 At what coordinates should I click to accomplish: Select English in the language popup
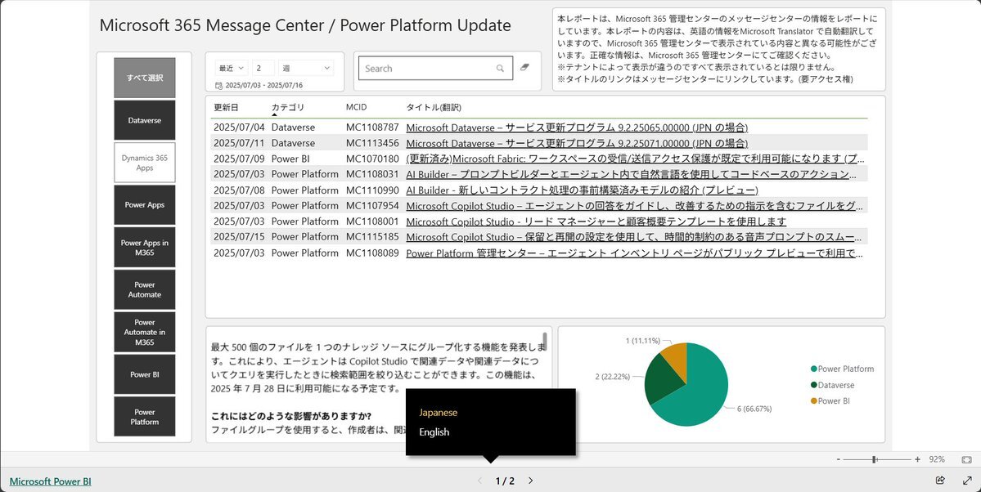tap(434, 432)
